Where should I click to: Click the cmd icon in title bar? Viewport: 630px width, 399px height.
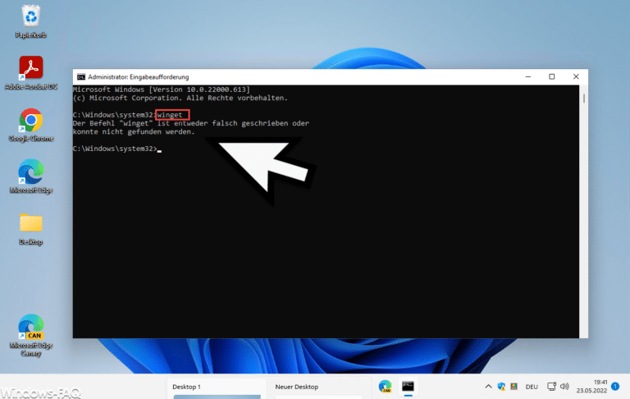coord(80,77)
